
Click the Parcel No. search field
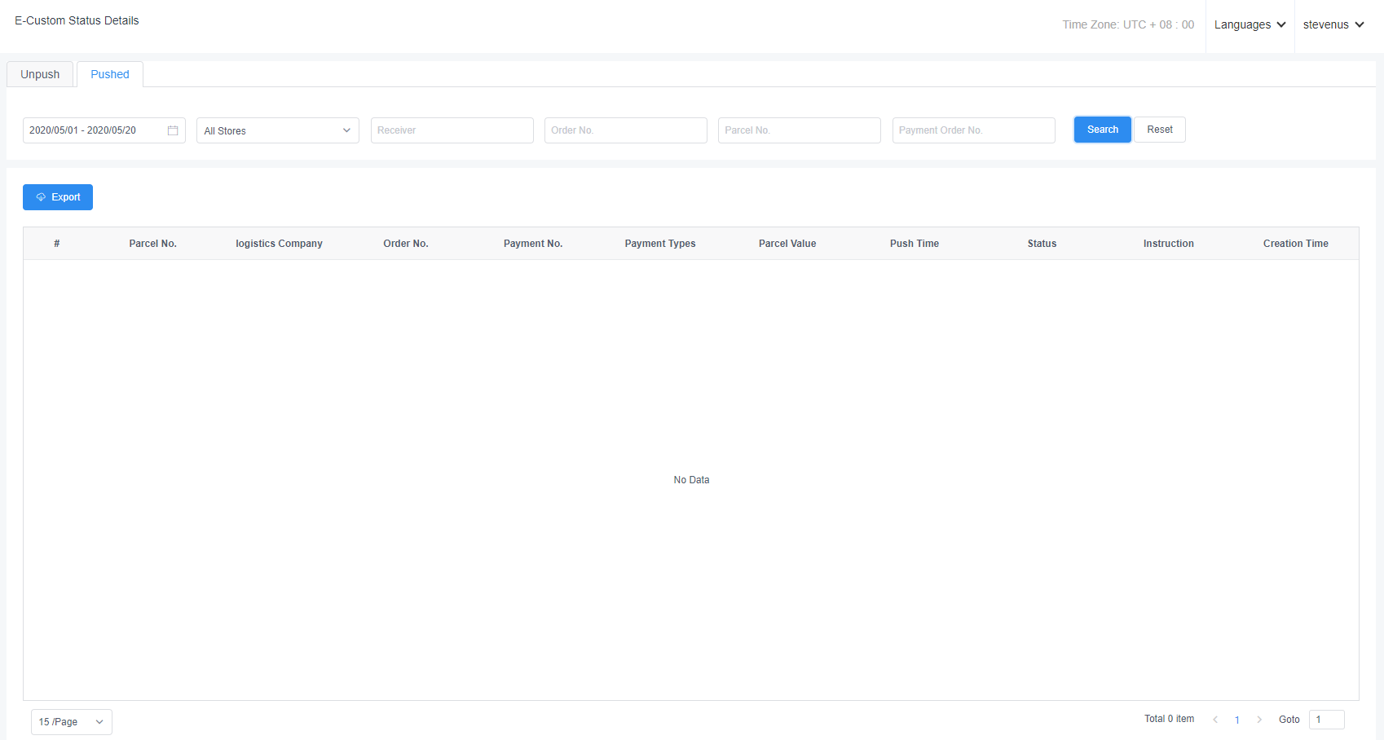pos(799,130)
